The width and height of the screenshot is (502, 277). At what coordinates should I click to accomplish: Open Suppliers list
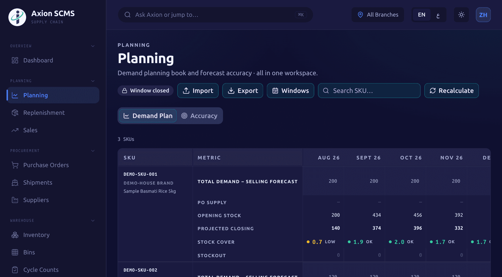click(53, 200)
